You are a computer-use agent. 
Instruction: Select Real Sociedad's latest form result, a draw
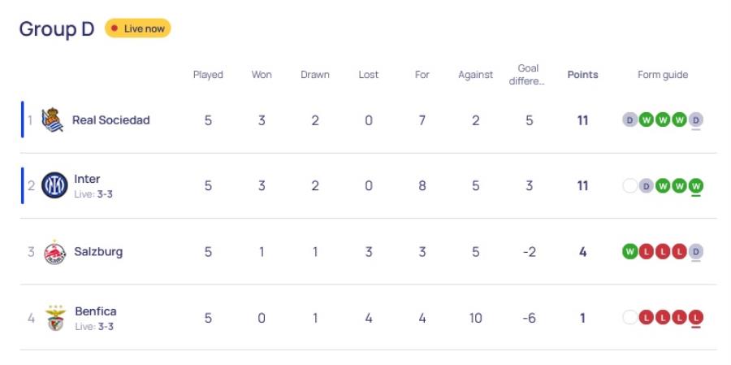[x=695, y=120]
